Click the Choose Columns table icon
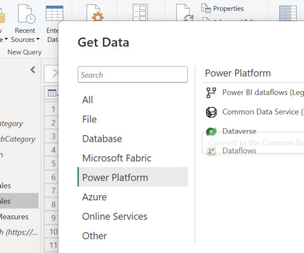The width and height of the screenshot is (304, 253). (288, 13)
